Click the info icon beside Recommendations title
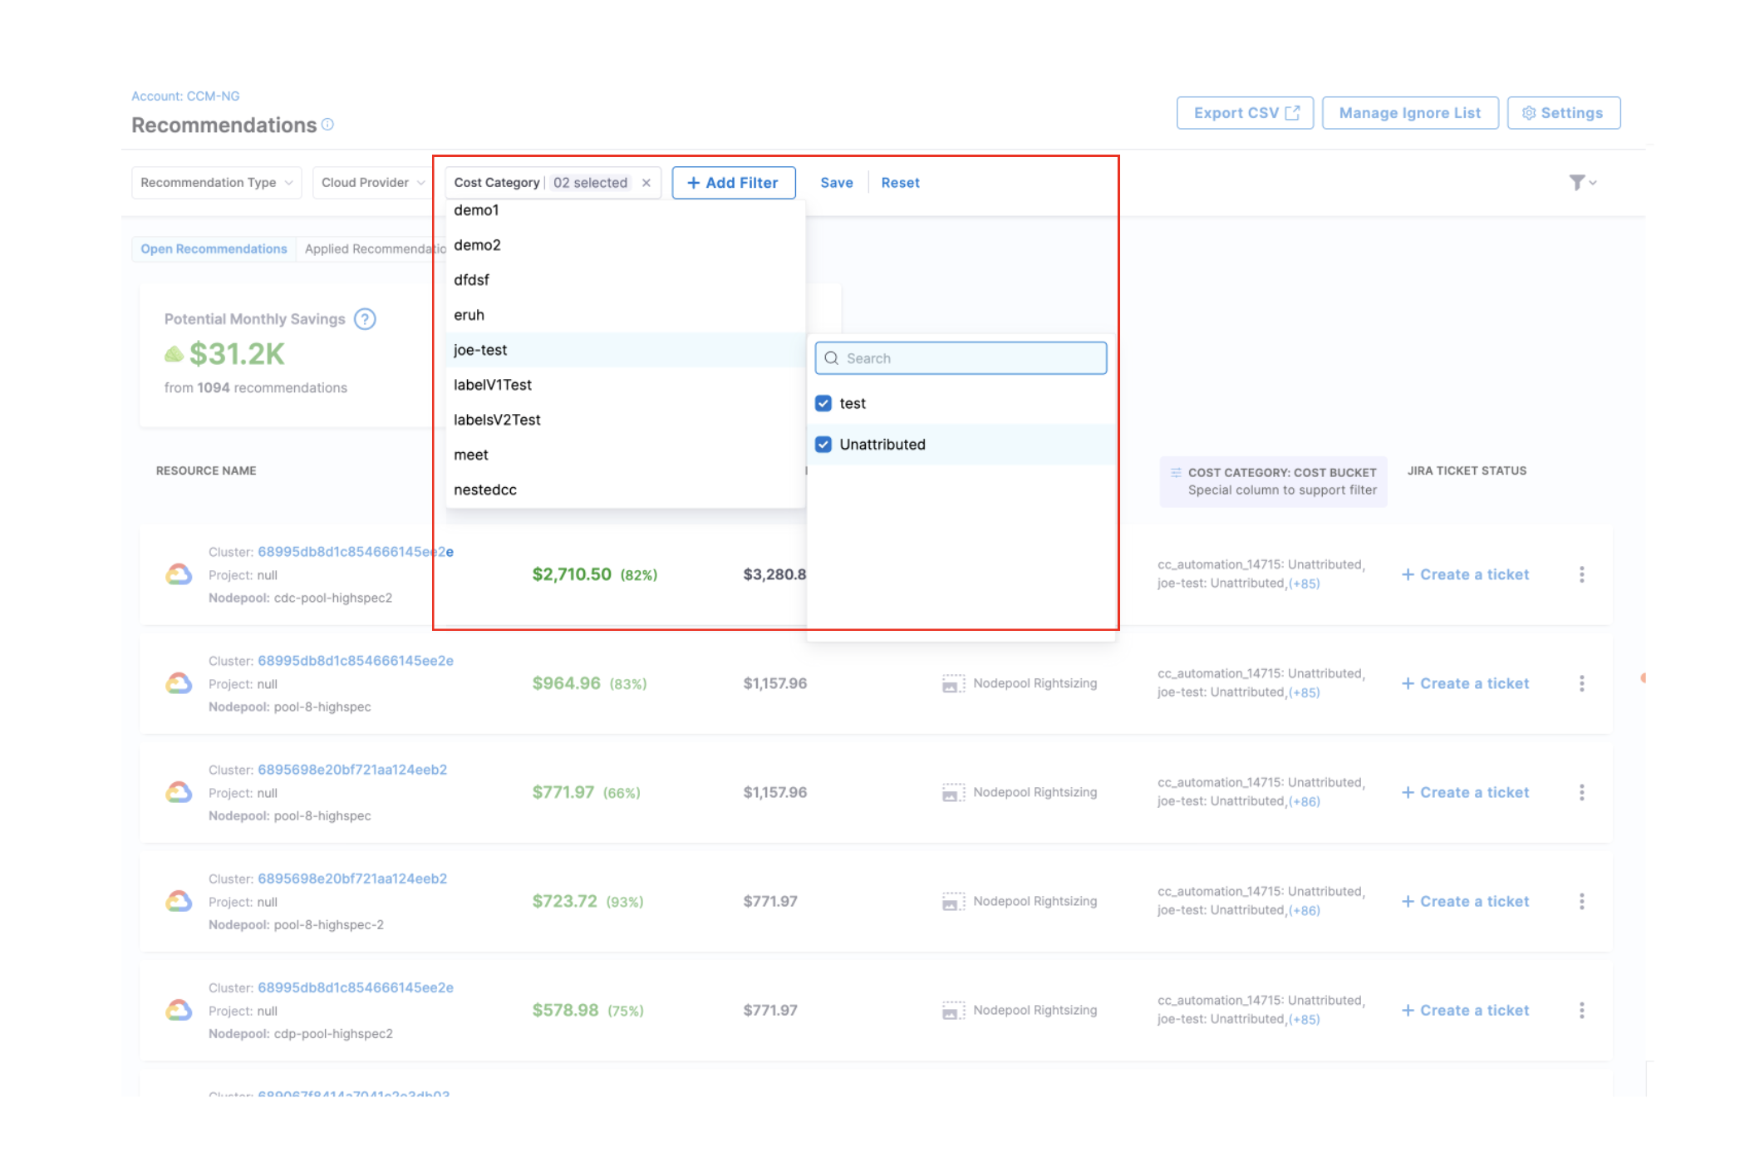Viewport: 1740px width, 1157px height. coord(327,125)
